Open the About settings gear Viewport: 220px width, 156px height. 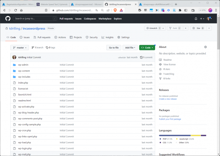(x=205, y=47)
